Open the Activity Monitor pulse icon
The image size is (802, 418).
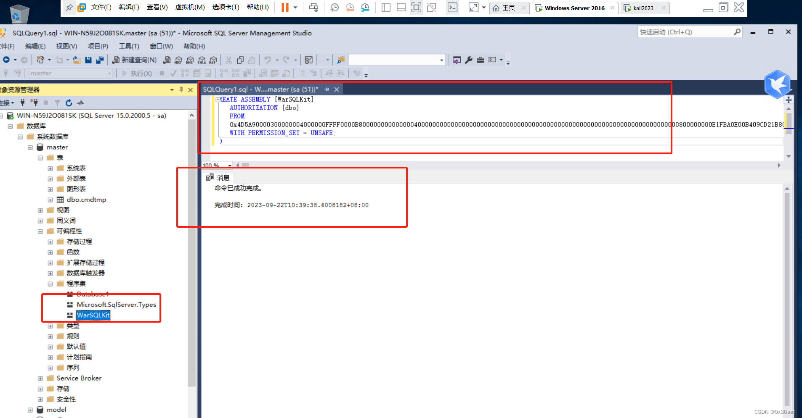pyautogui.click(x=81, y=103)
